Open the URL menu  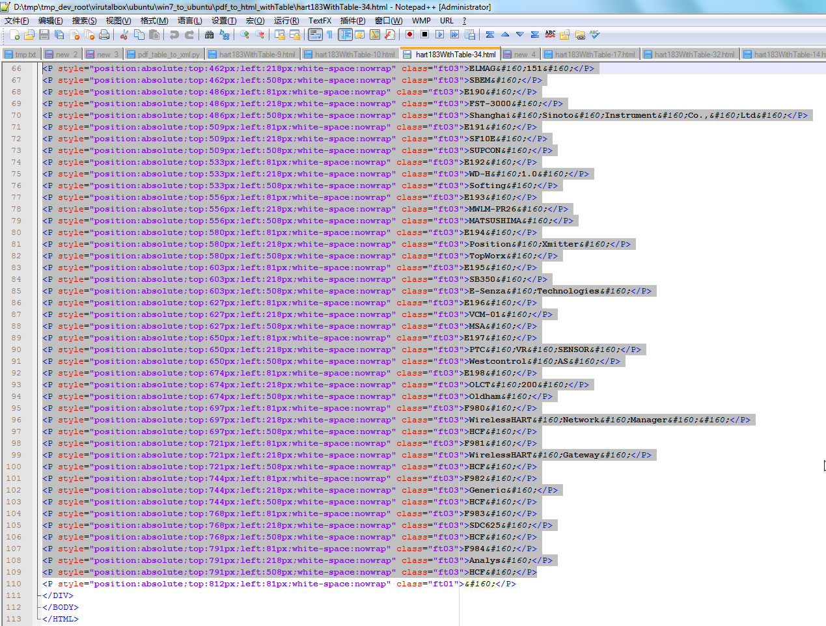447,21
